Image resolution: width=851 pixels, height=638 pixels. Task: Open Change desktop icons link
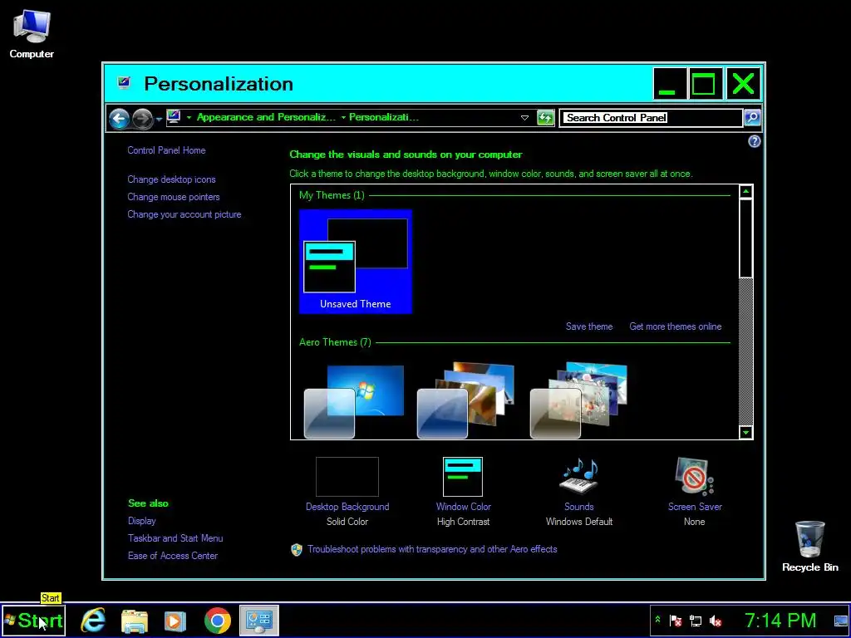coord(171,179)
